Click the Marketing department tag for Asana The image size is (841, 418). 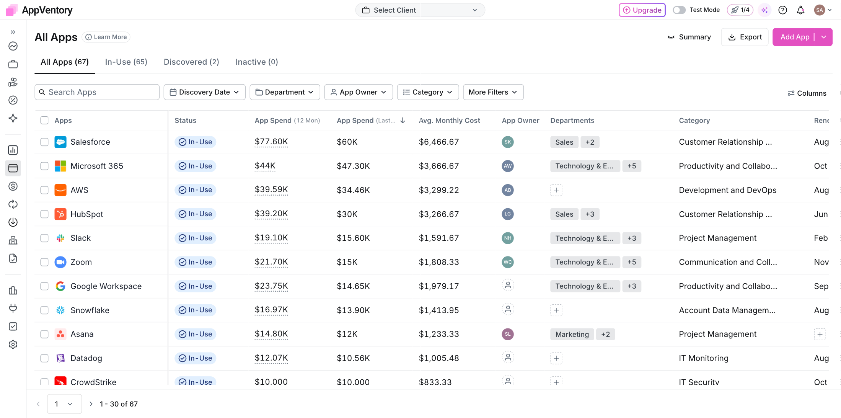click(572, 334)
